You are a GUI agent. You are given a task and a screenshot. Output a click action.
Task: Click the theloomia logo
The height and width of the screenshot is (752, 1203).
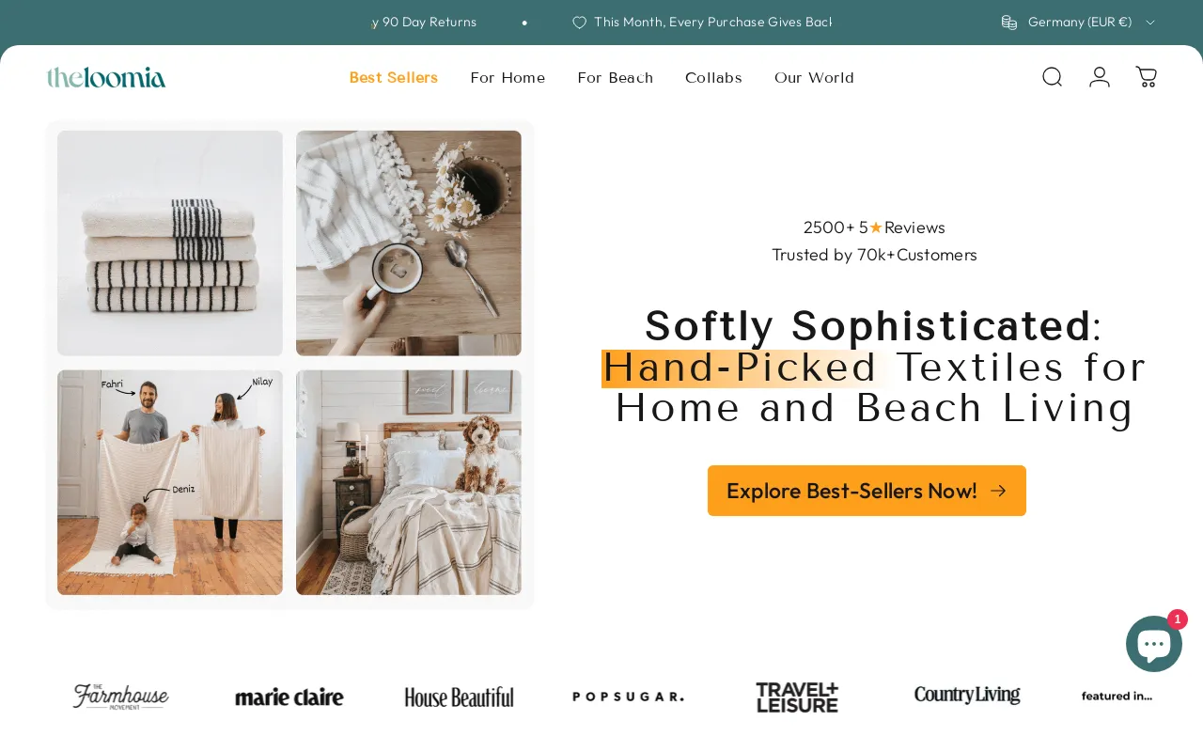(x=106, y=77)
